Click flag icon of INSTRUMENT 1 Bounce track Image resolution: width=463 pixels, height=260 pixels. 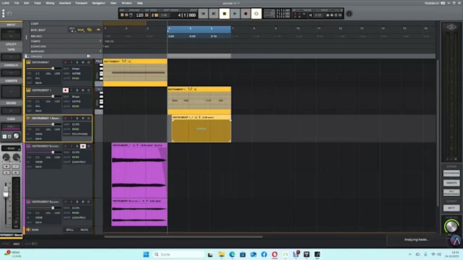coord(29,118)
